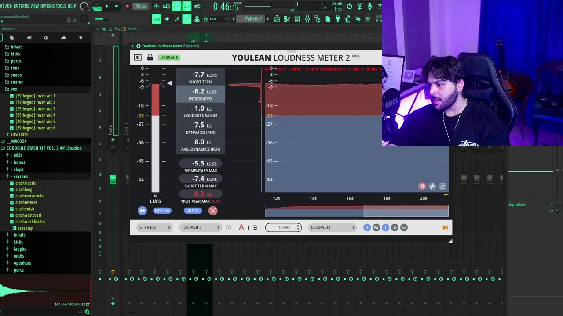Enable wait for input before recording
The height and width of the screenshot is (316, 563).
click(167, 6)
